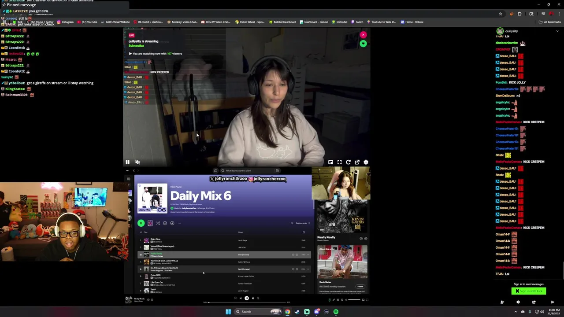The image size is (564, 317).
Task: Reload the stream player using the refresh icon
Action: click(348, 162)
